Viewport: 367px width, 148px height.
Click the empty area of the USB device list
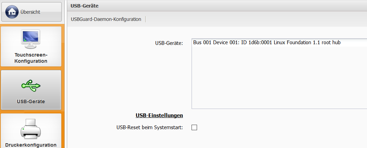(274, 79)
